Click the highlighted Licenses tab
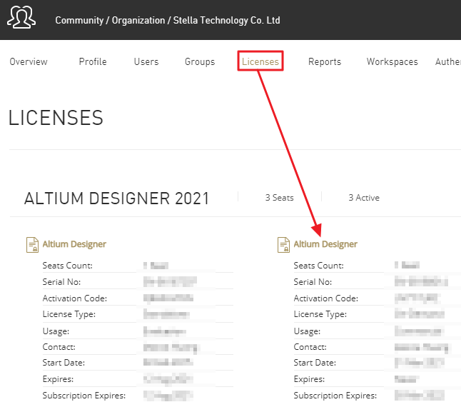 pos(260,62)
